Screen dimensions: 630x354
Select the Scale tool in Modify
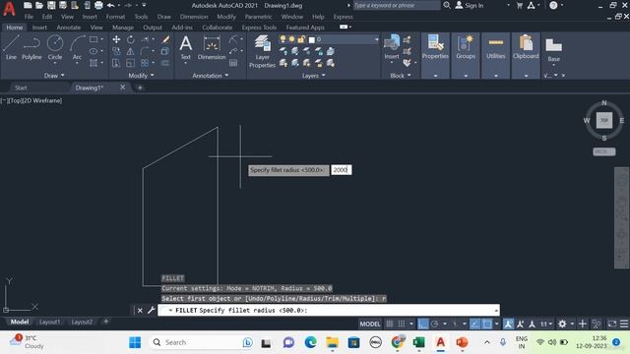[131, 63]
